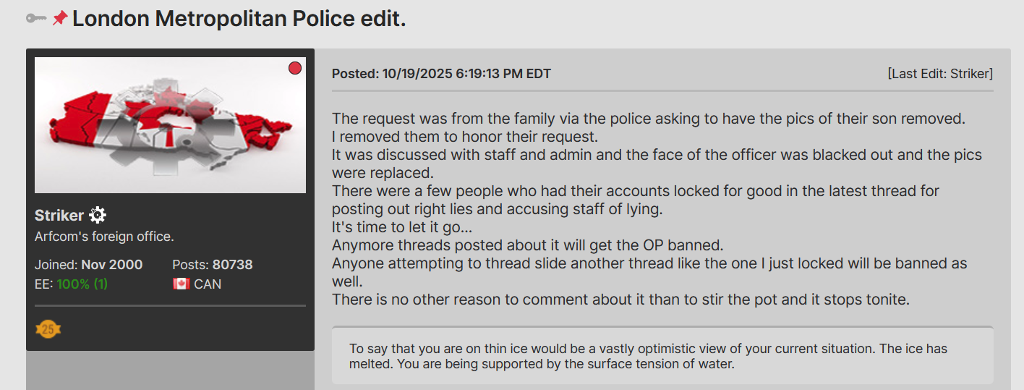This screenshot has height=390, width=1024.
Task: Click the red offline status dot
Action: [295, 68]
